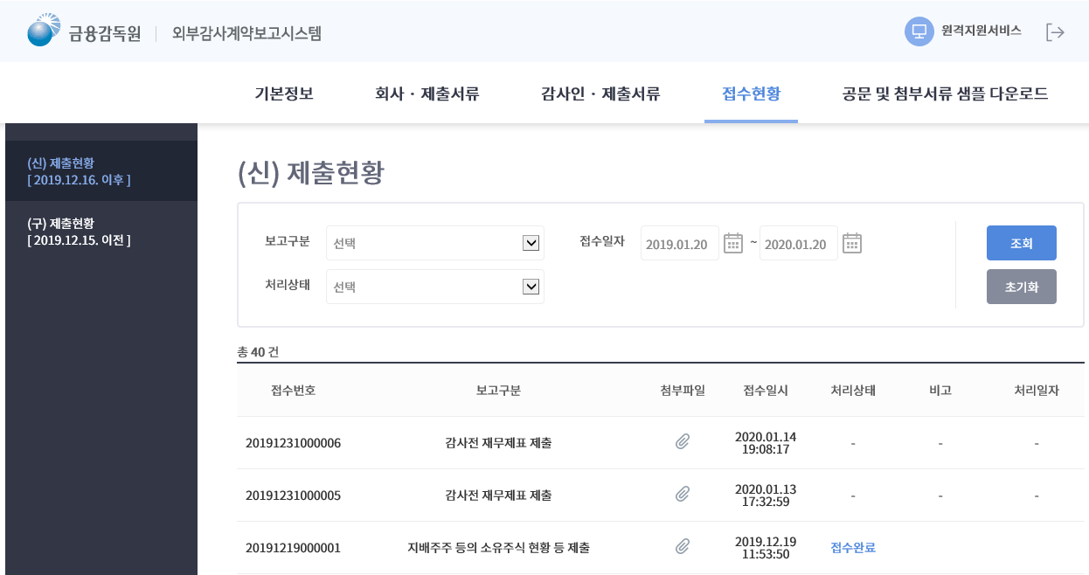
Task: Go to the 감사인 · 제출서류 tab
Action: point(600,94)
